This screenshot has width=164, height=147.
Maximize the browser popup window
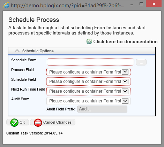pyautogui.click(x=141, y=4)
